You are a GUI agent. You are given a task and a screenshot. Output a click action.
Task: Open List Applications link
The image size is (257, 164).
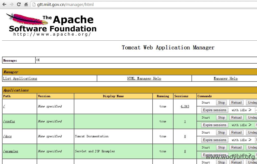[20, 79]
